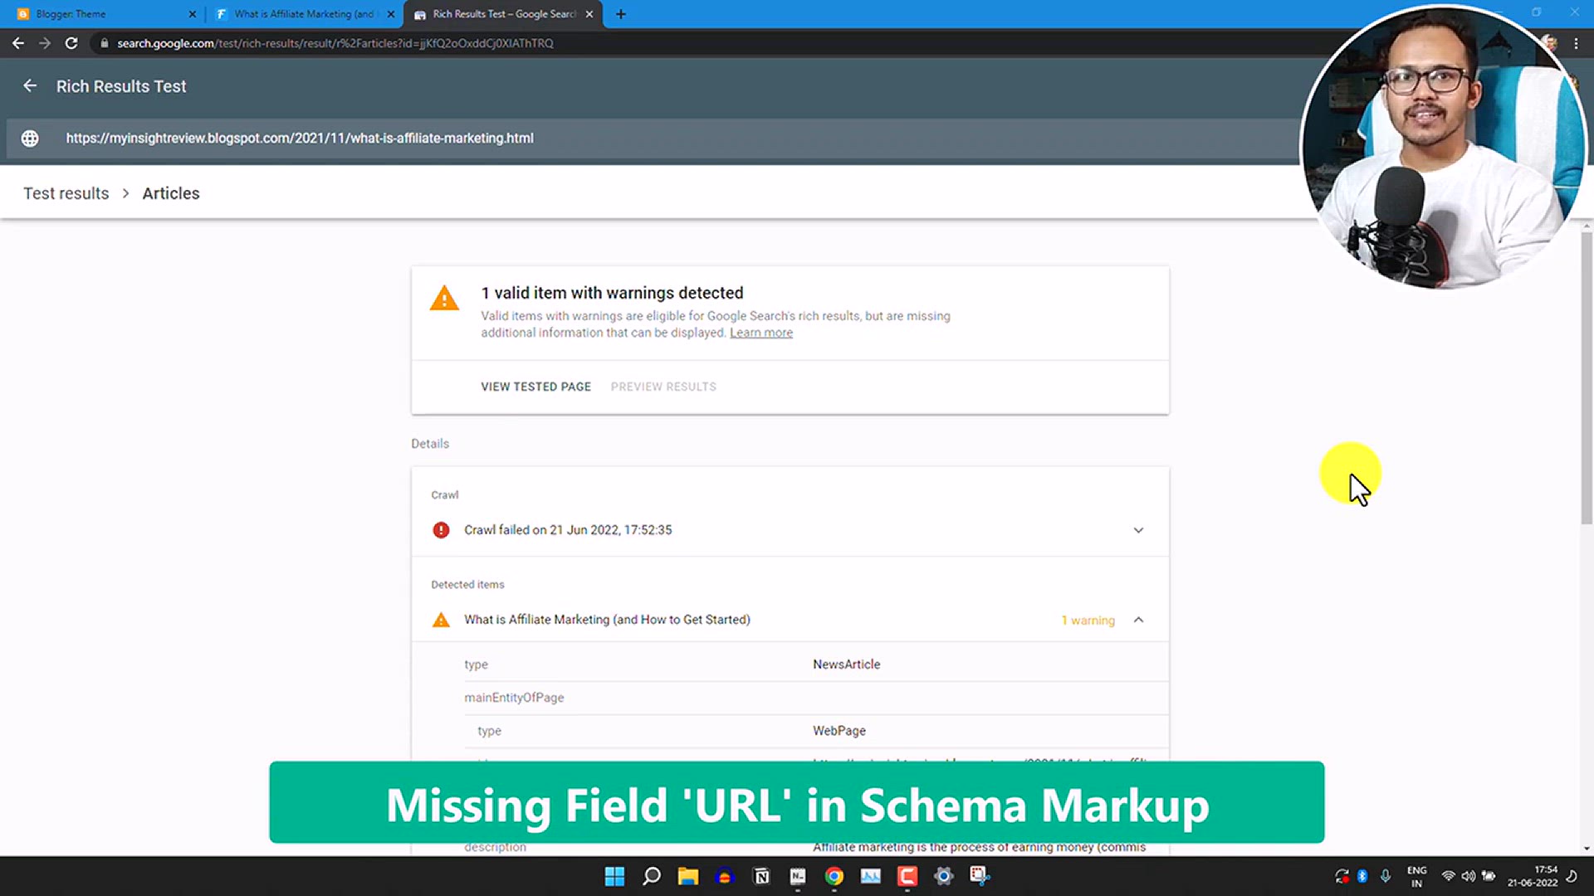Click the microphone tray icon
This screenshot has width=1594, height=896.
click(x=1386, y=876)
